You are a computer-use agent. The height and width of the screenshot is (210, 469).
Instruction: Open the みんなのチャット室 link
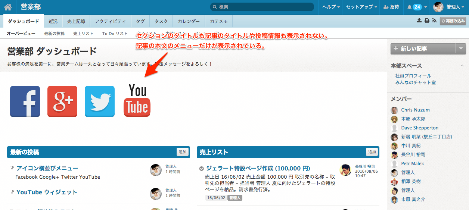click(x=416, y=82)
